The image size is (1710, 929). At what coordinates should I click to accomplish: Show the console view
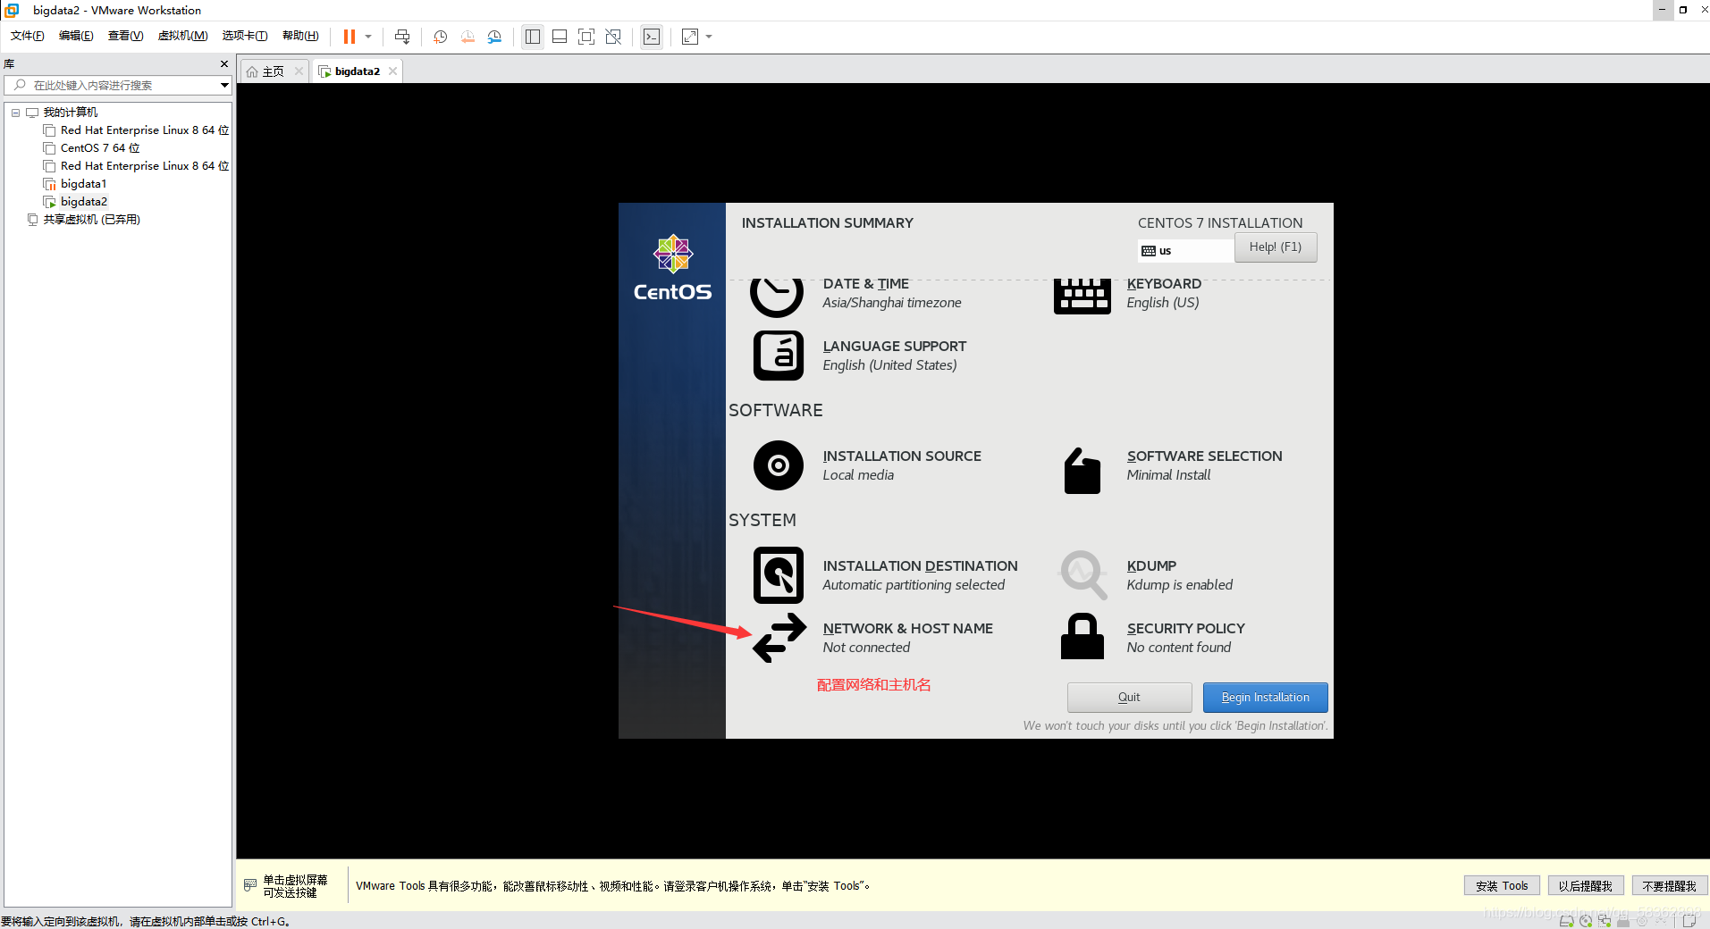click(652, 37)
